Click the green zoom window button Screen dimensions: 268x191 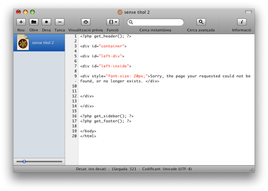[32, 12]
